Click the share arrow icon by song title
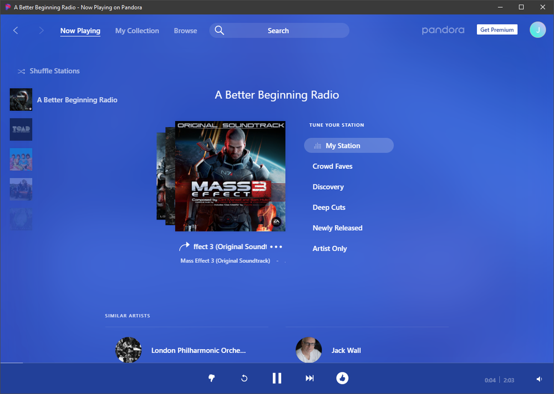This screenshot has width=554, height=394. (184, 247)
